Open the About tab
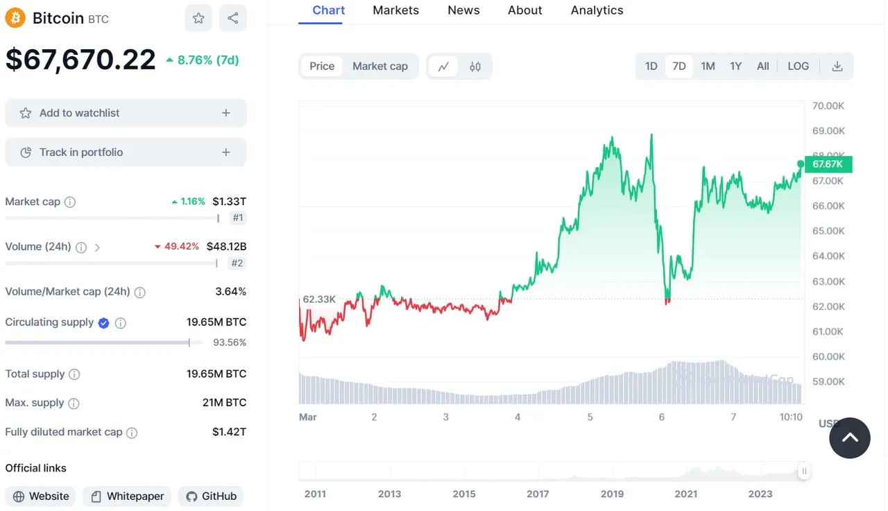 click(x=525, y=10)
